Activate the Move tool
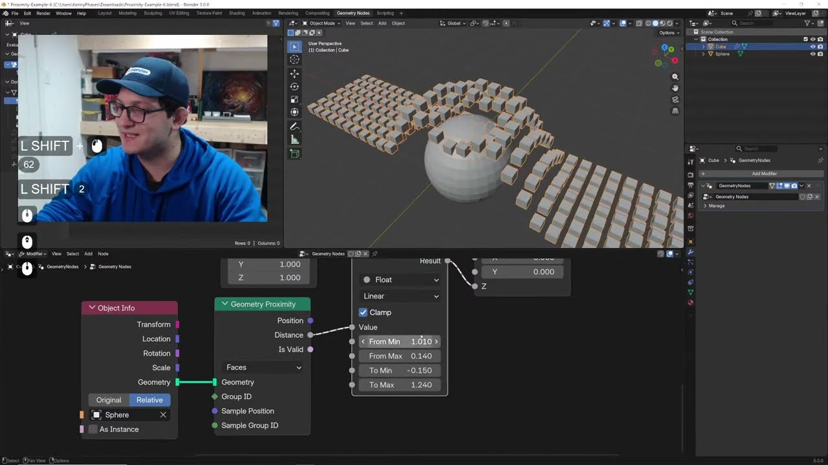Screen dimensions: 828x465 coord(294,74)
